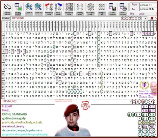The image size is (158, 138).
Task: Click the RAYMOND legend entry
Action: pyautogui.click(x=10, y=101)
